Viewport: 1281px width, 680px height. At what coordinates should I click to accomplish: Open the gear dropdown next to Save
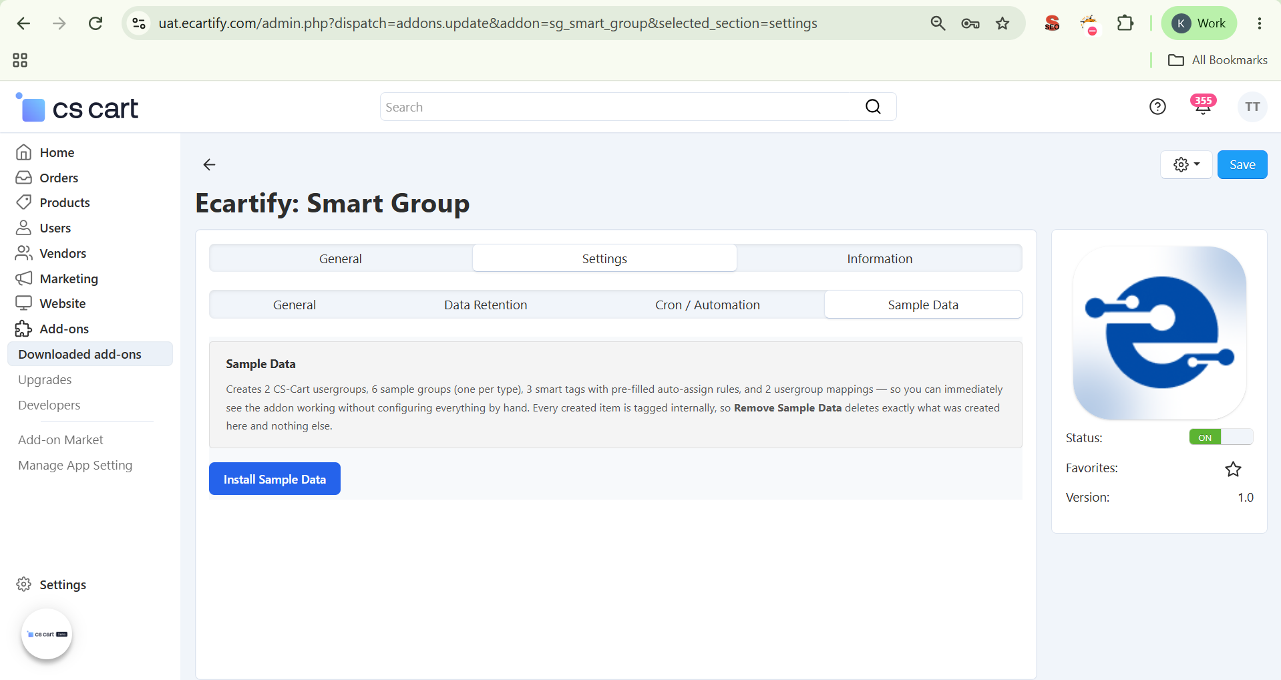pos(1186,164)
